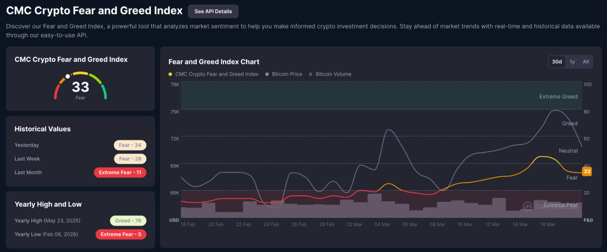Image resolution: width=607 pixels, height=252 pixels.
Task: Click the Last Week Fear - 28 badge
Action: pyautogui.click(x=130, y=159)
